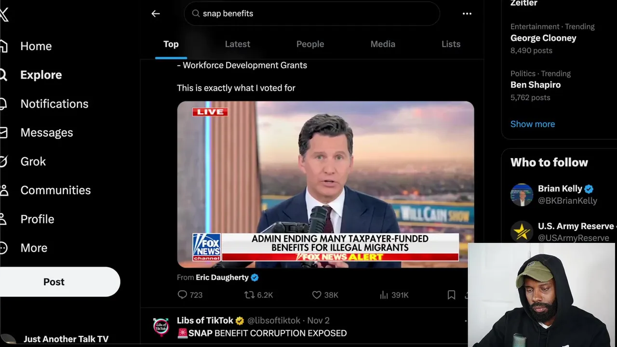The height and width of the screenshot is (347, 617).
Task: Click Brian Kelly verified badge
Action: click(x=589, y=189)
